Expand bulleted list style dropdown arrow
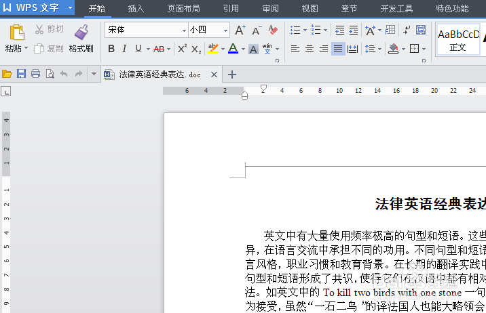Viewport: 486px width, 313px height. tap(305, 30)
